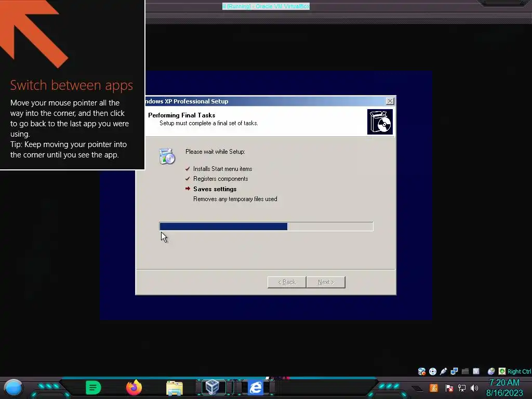Click the bold 'Saves settings' step
Screen dimensions: 532x399
(215, 189)
